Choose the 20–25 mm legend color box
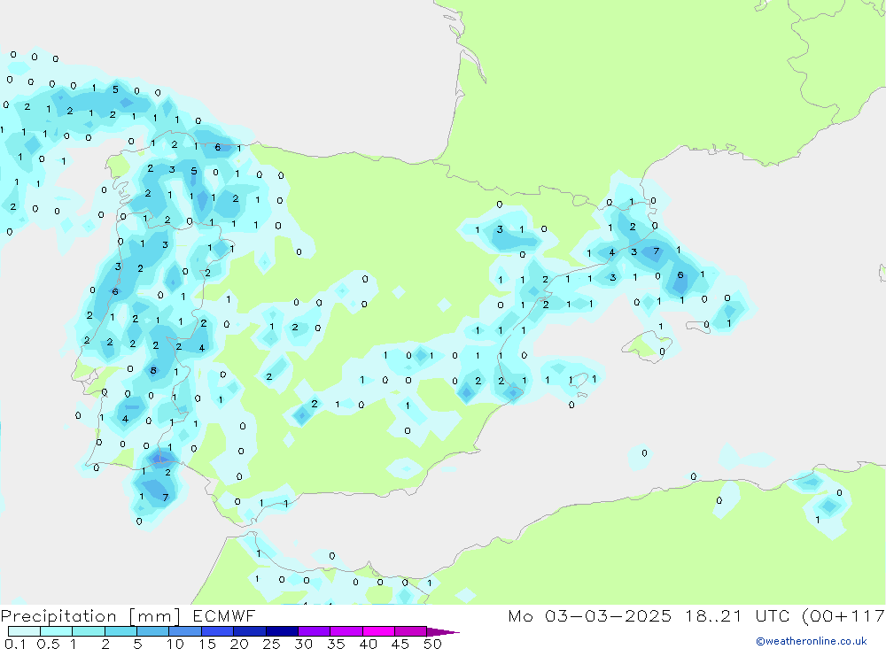 tap(250, 631)
